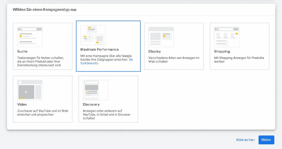Image resolution: width=282 pixels, height=149 pixels.
Task: Select the Suche campaign title
Action: click(x=22, y=51)
